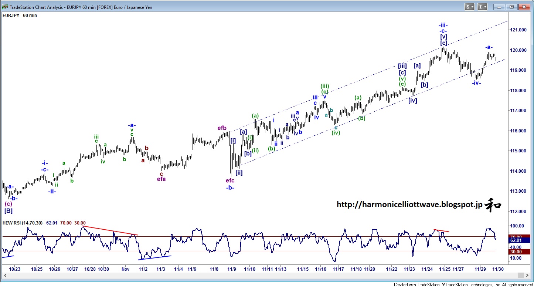Image resolution: width=534 pixels, height=287 pixels.
Task: Click the 10/28 date label
Action: pos(90,269)
